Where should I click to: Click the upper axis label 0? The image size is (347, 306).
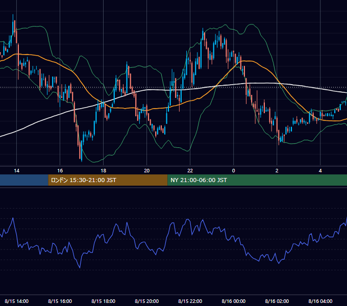tap(234, 171)
